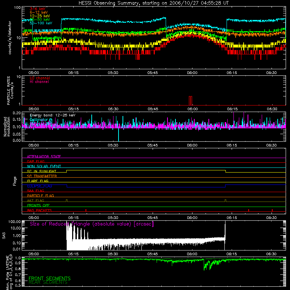
Task: Select the SAA_FLAG label
Action: (x=36, y=191)
